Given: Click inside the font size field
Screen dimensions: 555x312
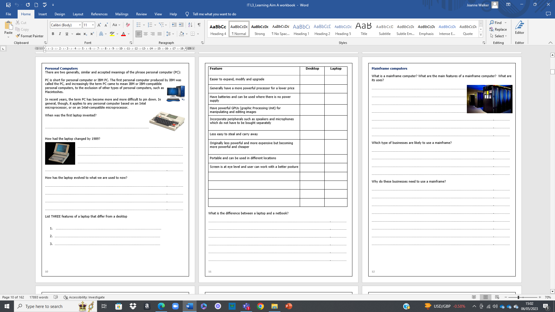Looking at the screenshot, I should click(x=87, y=25).
